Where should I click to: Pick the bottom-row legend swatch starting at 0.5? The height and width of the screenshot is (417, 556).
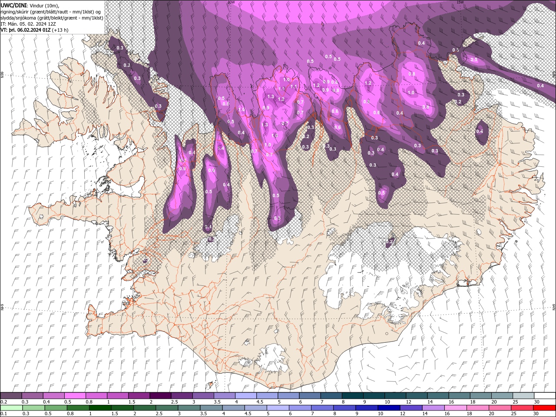pyautogui.click(x=55, y=408)
